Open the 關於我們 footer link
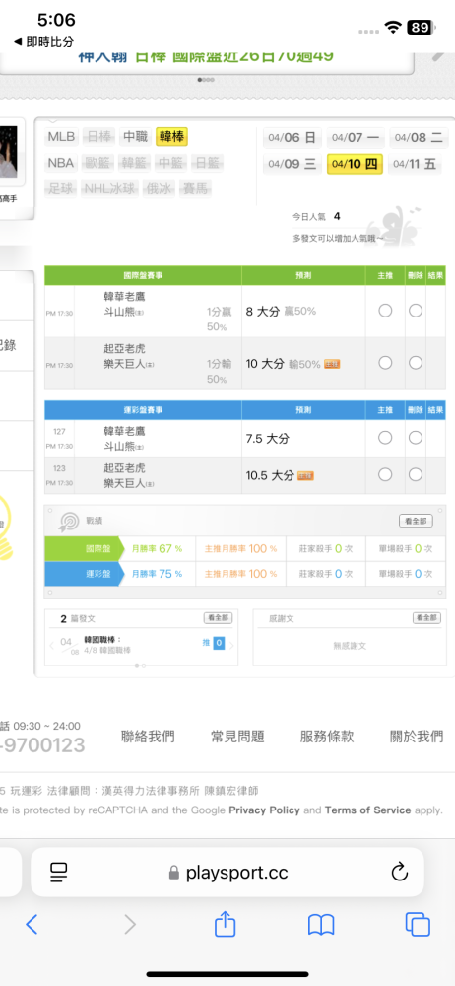The image size is (455, 986). click(417, 737)
